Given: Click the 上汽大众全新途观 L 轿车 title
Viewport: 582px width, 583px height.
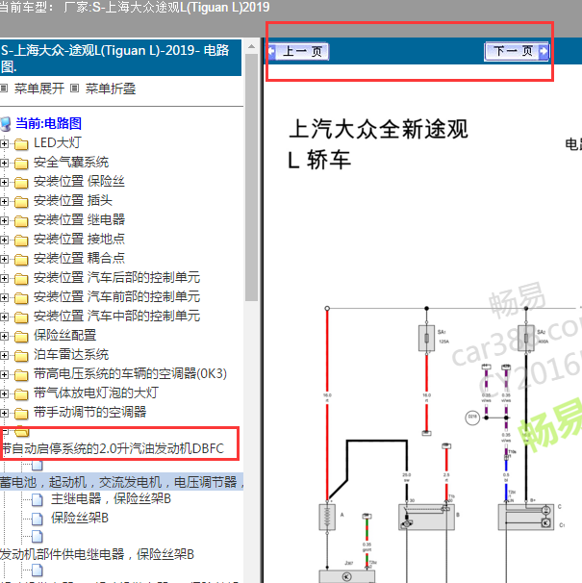Looking at the screenshot, I should [x=378, y=144].
